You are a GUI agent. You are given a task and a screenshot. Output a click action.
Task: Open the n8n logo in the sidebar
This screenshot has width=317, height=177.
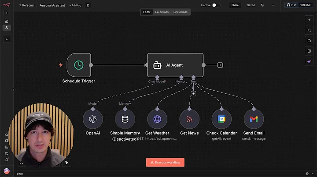[7, 5]
